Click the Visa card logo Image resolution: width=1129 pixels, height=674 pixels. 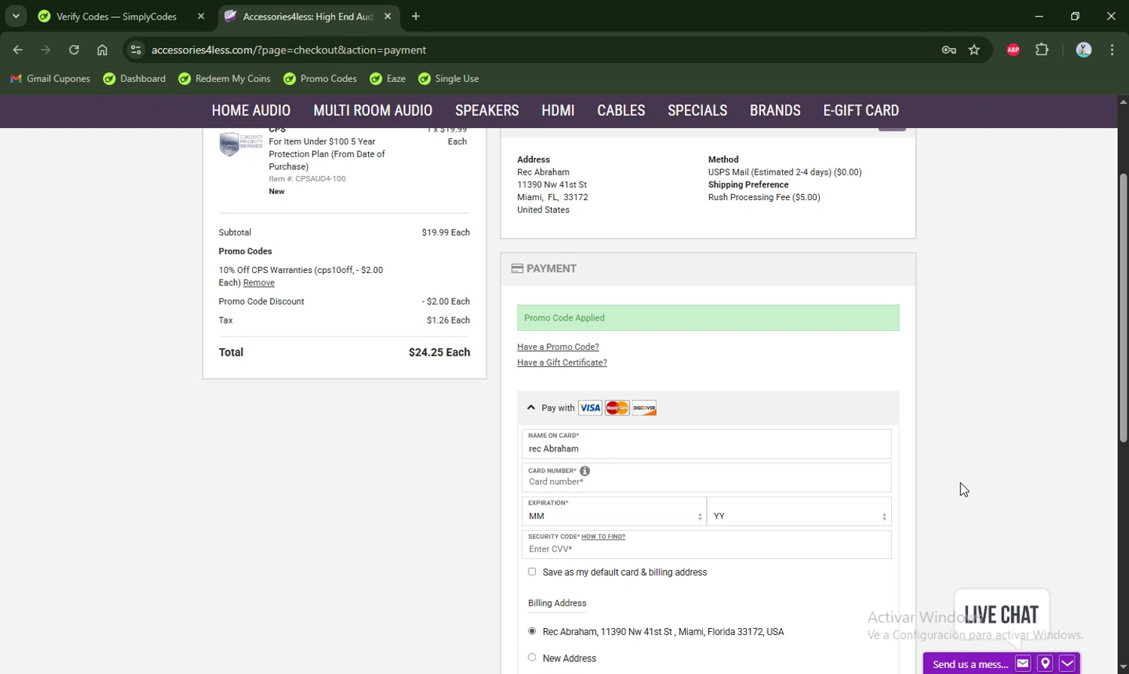pos(590,408)
